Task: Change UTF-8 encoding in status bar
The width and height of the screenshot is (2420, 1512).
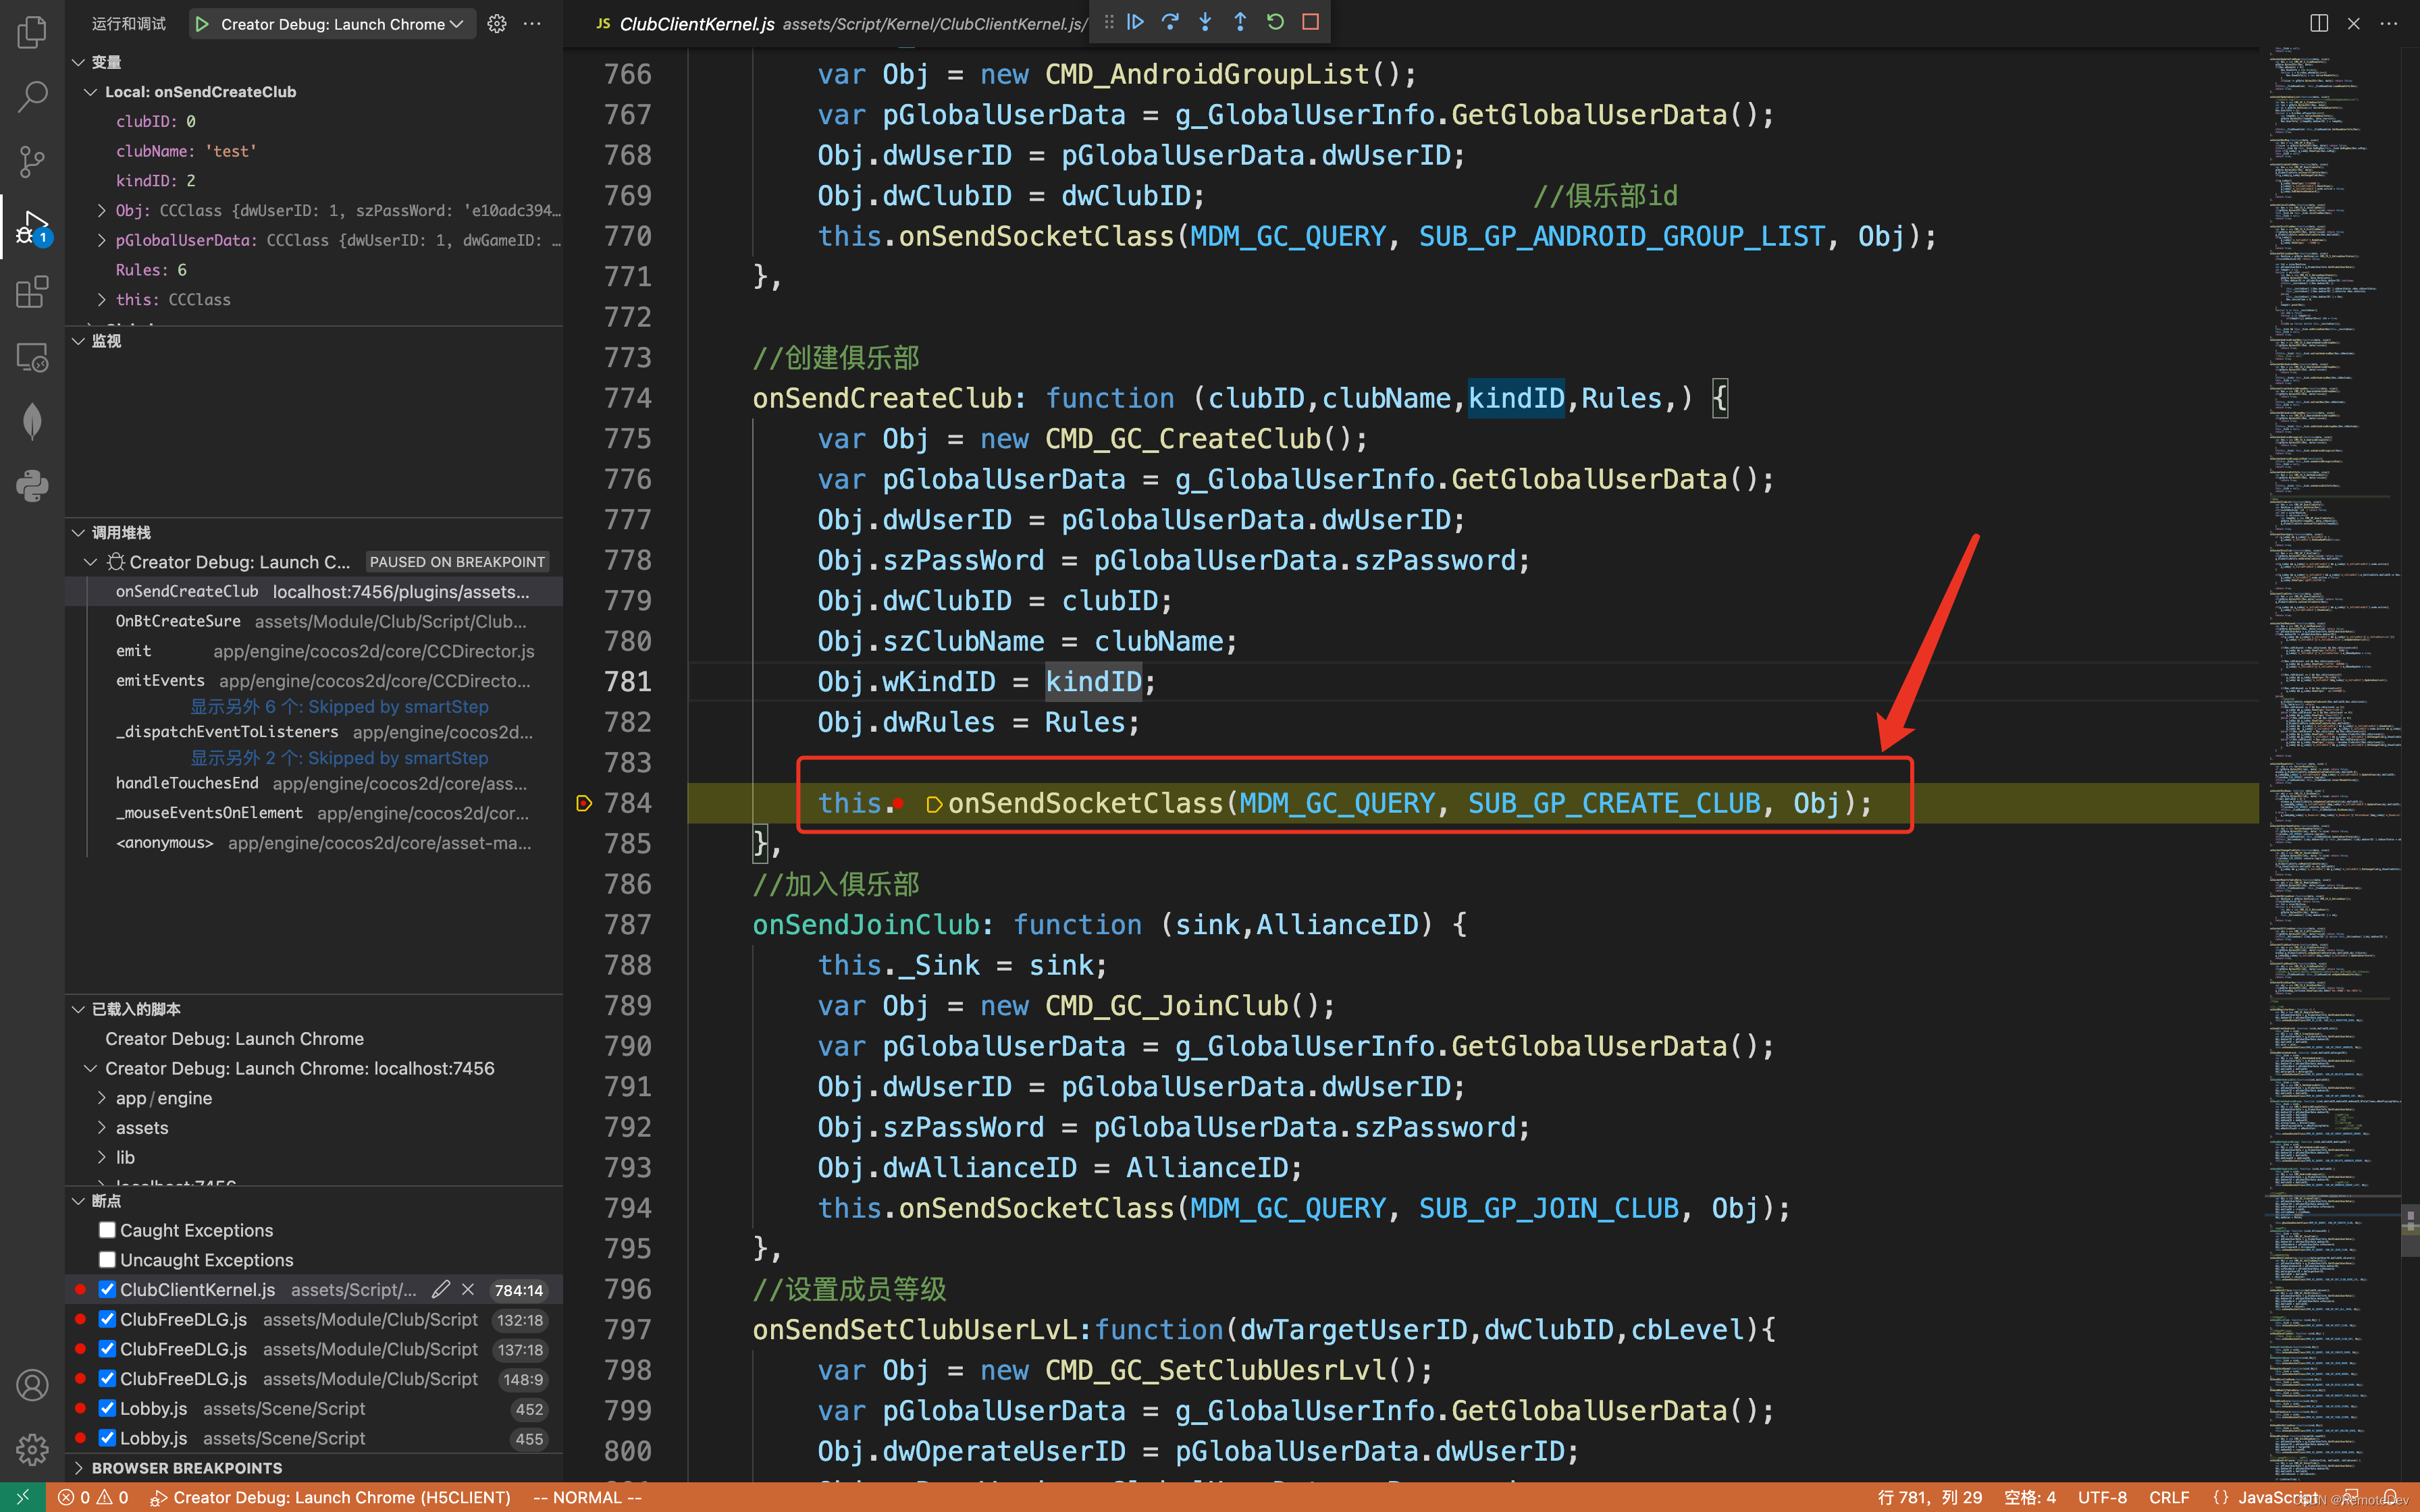Action: pyautogui.click(x=2102, y=1497)
